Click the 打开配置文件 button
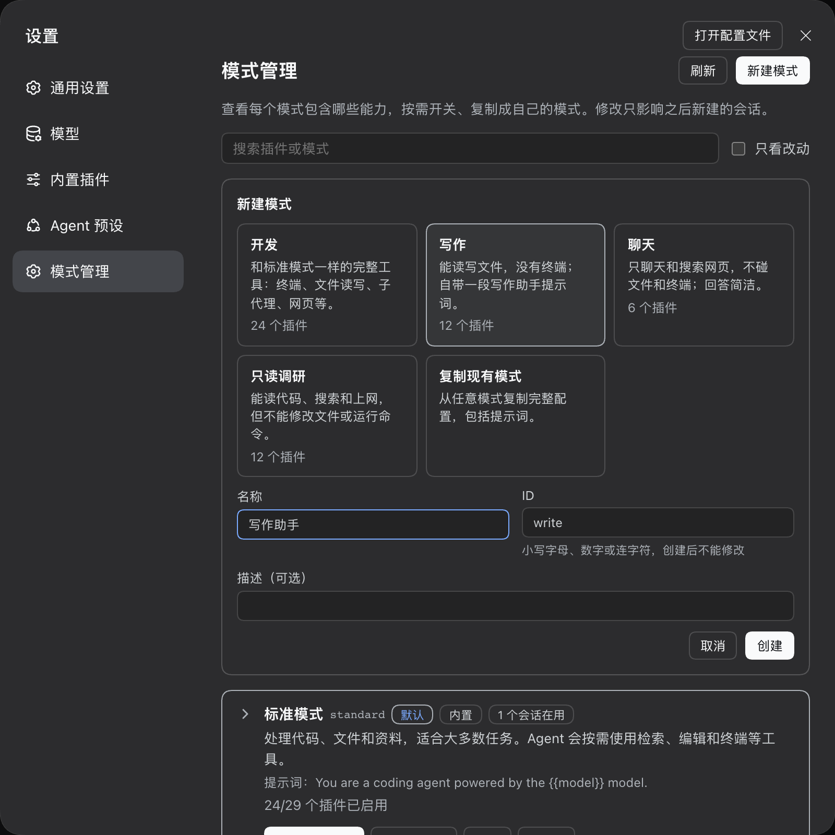The height and width of the screenshot is (835, 835). pos(733,35)
